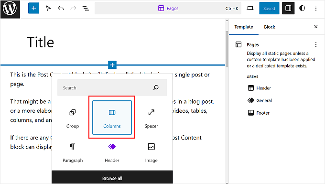The height and width of the screenshot is (184, 325).
Task: Switch to the Block tab
Action: coord(270,27)
